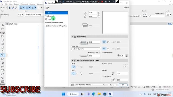Choose the perpendicular End cut option

tap(74, 74)
